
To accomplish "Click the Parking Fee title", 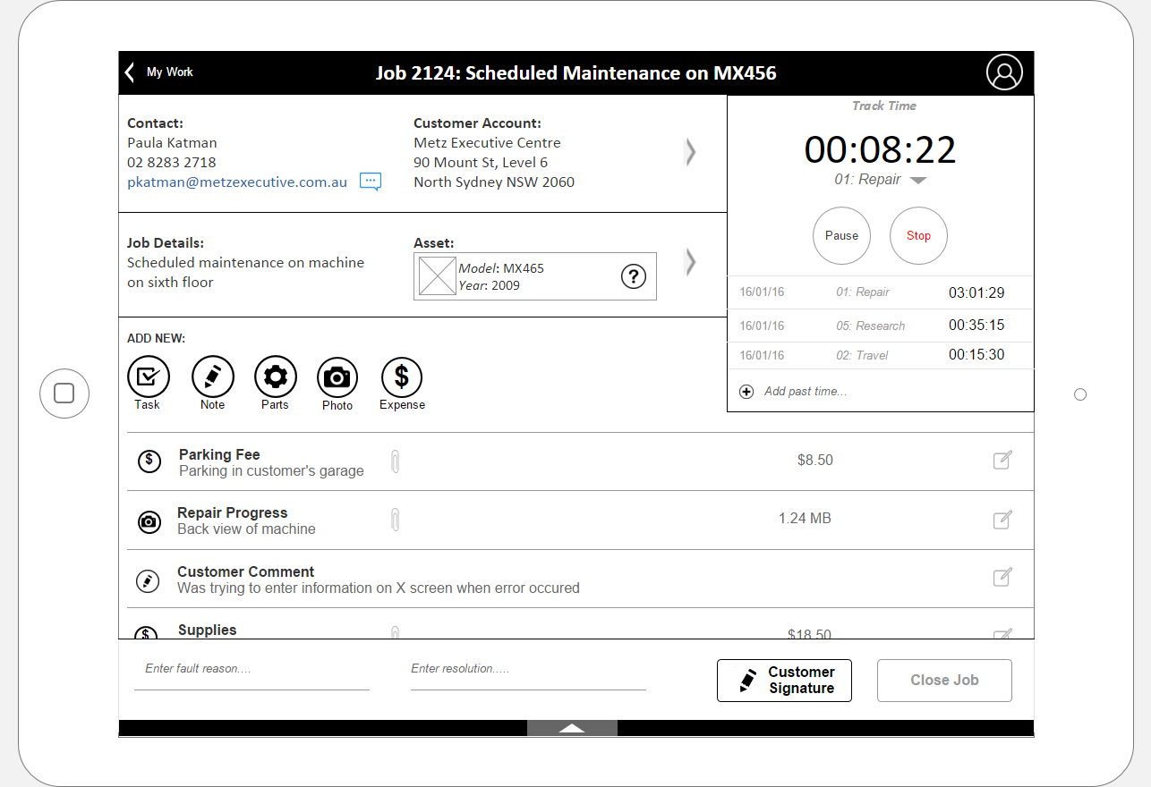I will 219,454.
